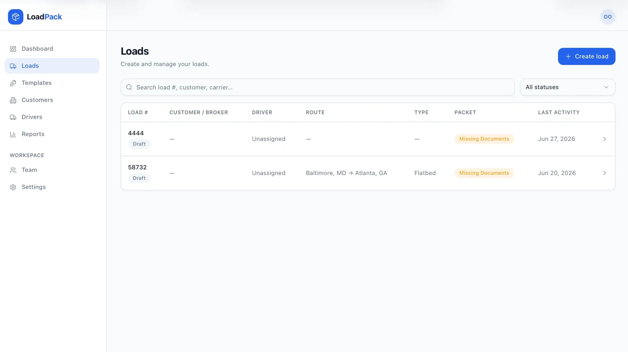Click the DRIVER column header
628x352 pixels.
262,112
